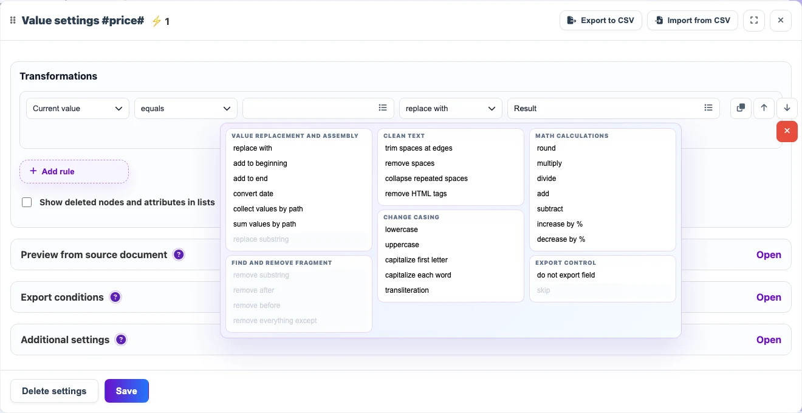Viewport: 802px width, 413px height.
Task: Open the Current value dropdown
Action: pos(78,108)
